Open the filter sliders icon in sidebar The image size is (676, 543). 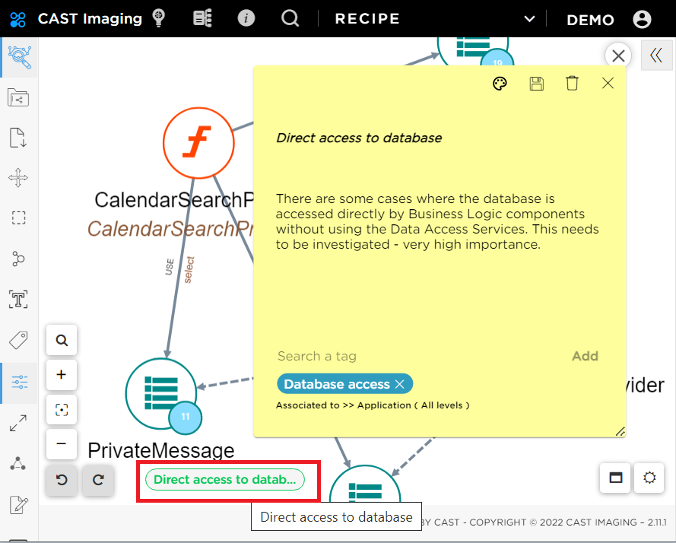[x=20, y=382]
